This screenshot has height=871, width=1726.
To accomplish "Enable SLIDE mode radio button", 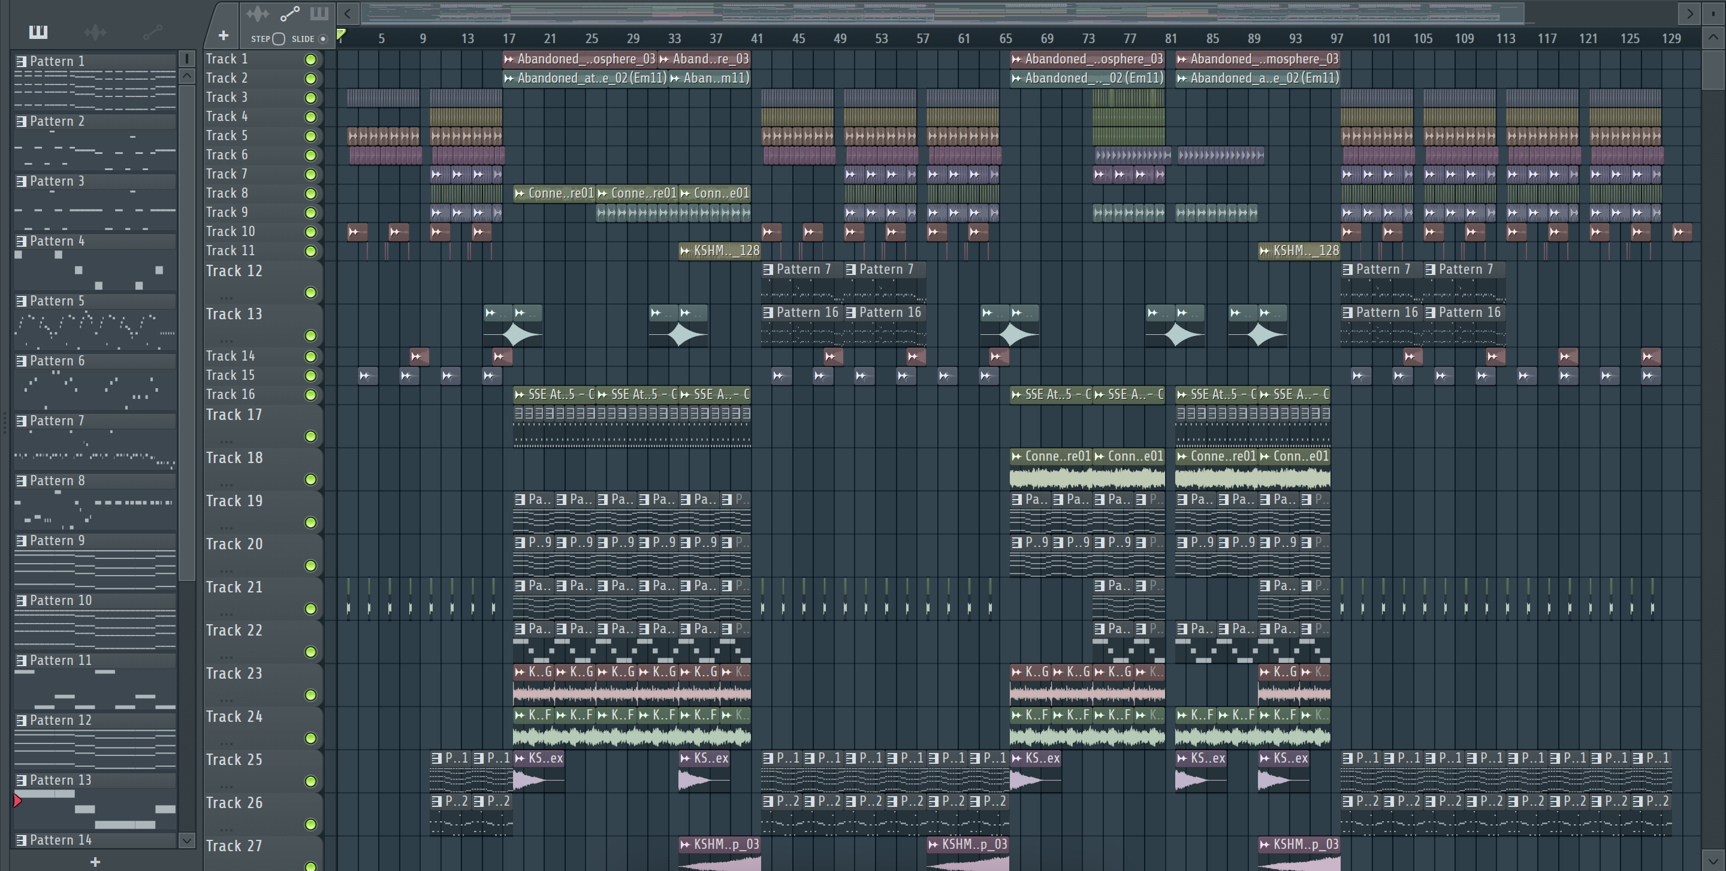I will click(x=323, y=39).
